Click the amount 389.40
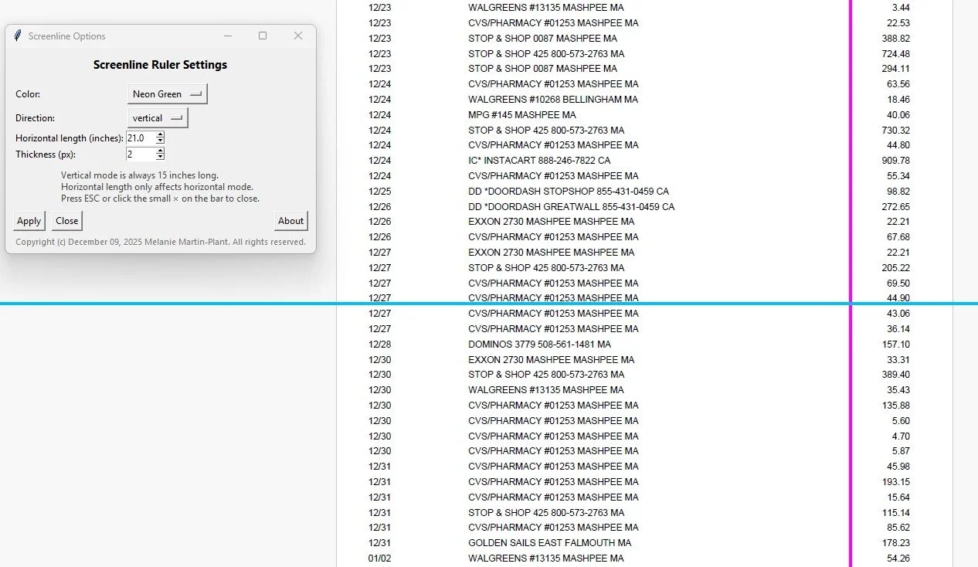Viewport: 978px width, 567px height. pyautogui.click(x=895, y=375)
